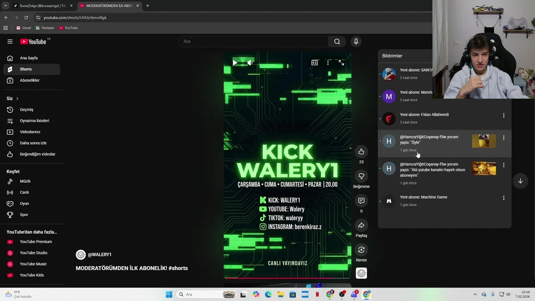Start voice search with the microphone
Viewport: 535px width, 301px height.
[x=356, y=41]
